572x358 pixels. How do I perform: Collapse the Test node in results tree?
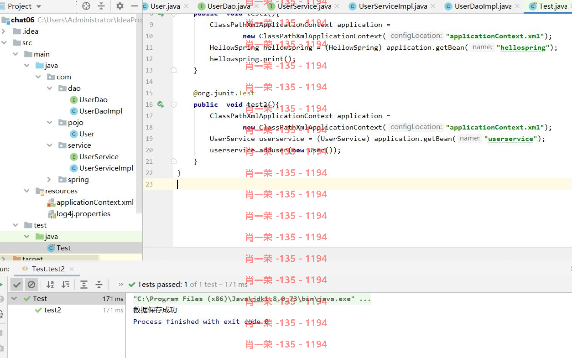14,299
